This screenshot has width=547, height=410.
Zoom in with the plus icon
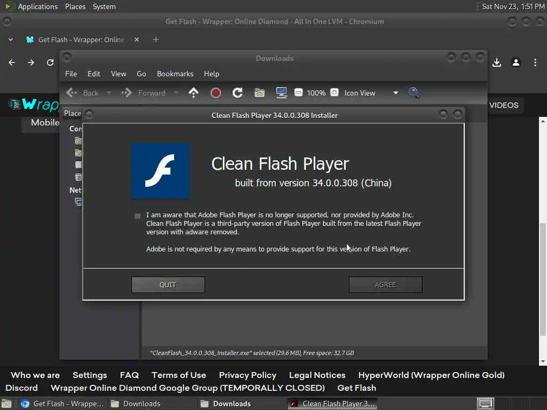click(334, 92)
